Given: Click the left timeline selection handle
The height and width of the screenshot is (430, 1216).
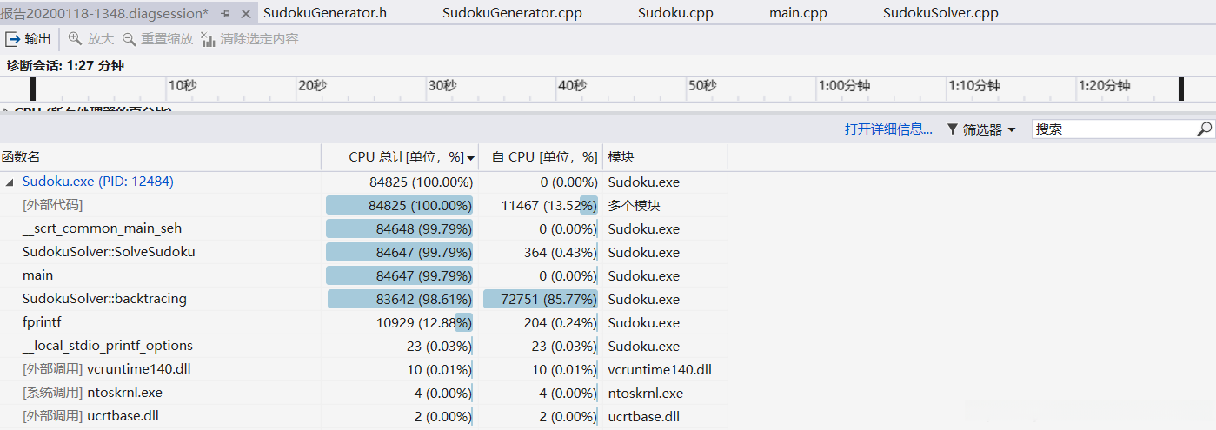Looking at the screenshot, I should (x=33, y=88).
